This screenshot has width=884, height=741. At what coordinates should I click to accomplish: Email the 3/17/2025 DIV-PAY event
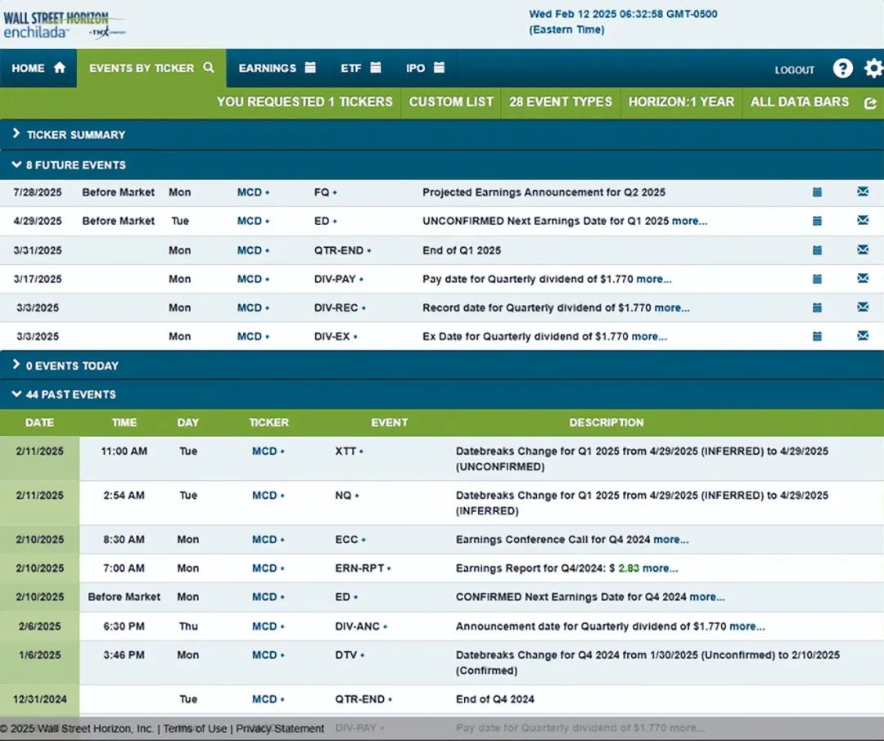863,278
